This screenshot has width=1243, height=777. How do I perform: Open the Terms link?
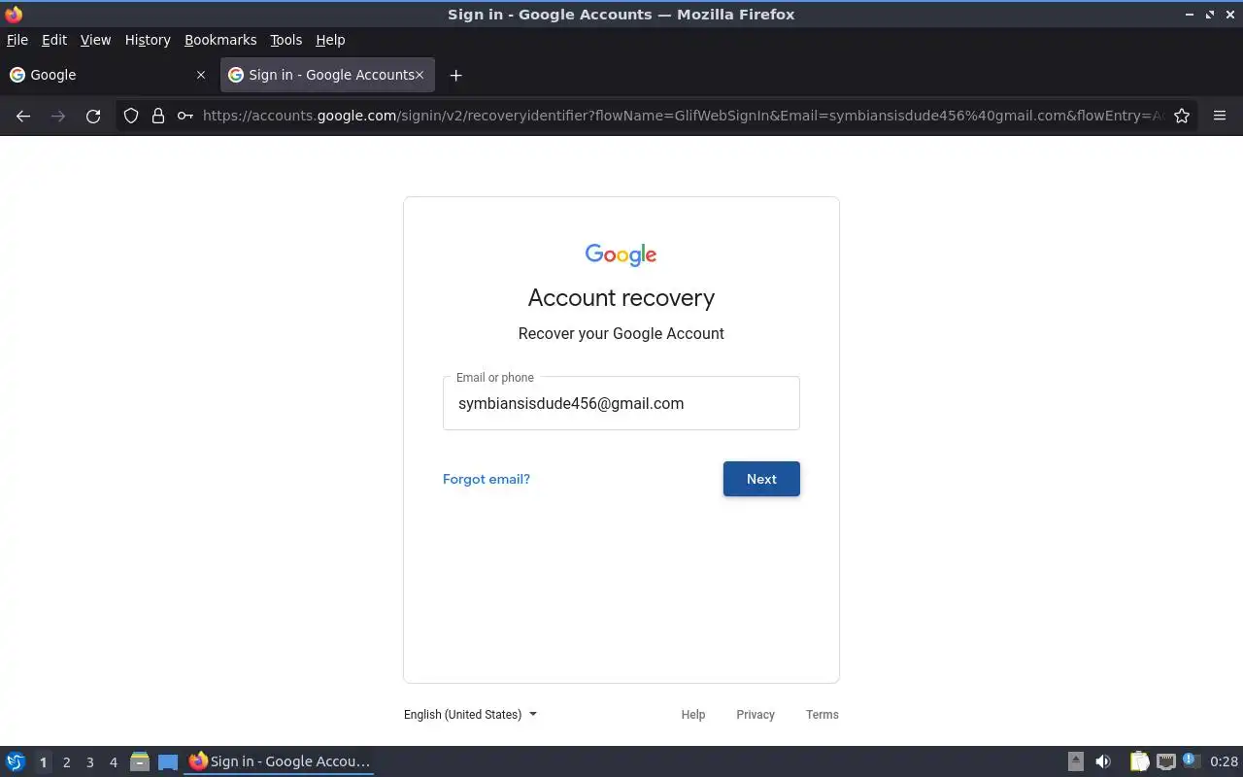[x=823, y=714]
